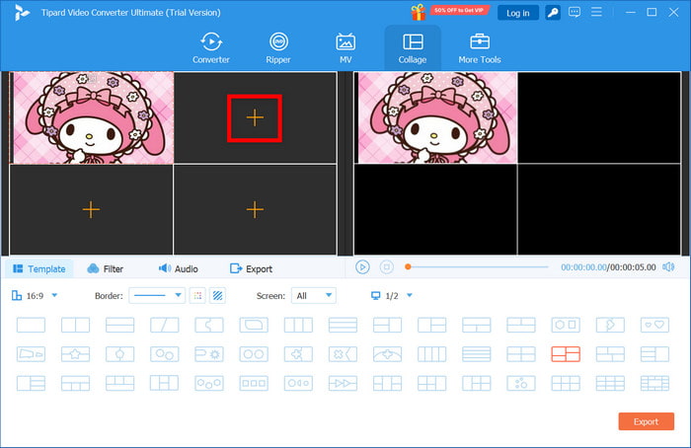Select the center star template

(75, 354)
